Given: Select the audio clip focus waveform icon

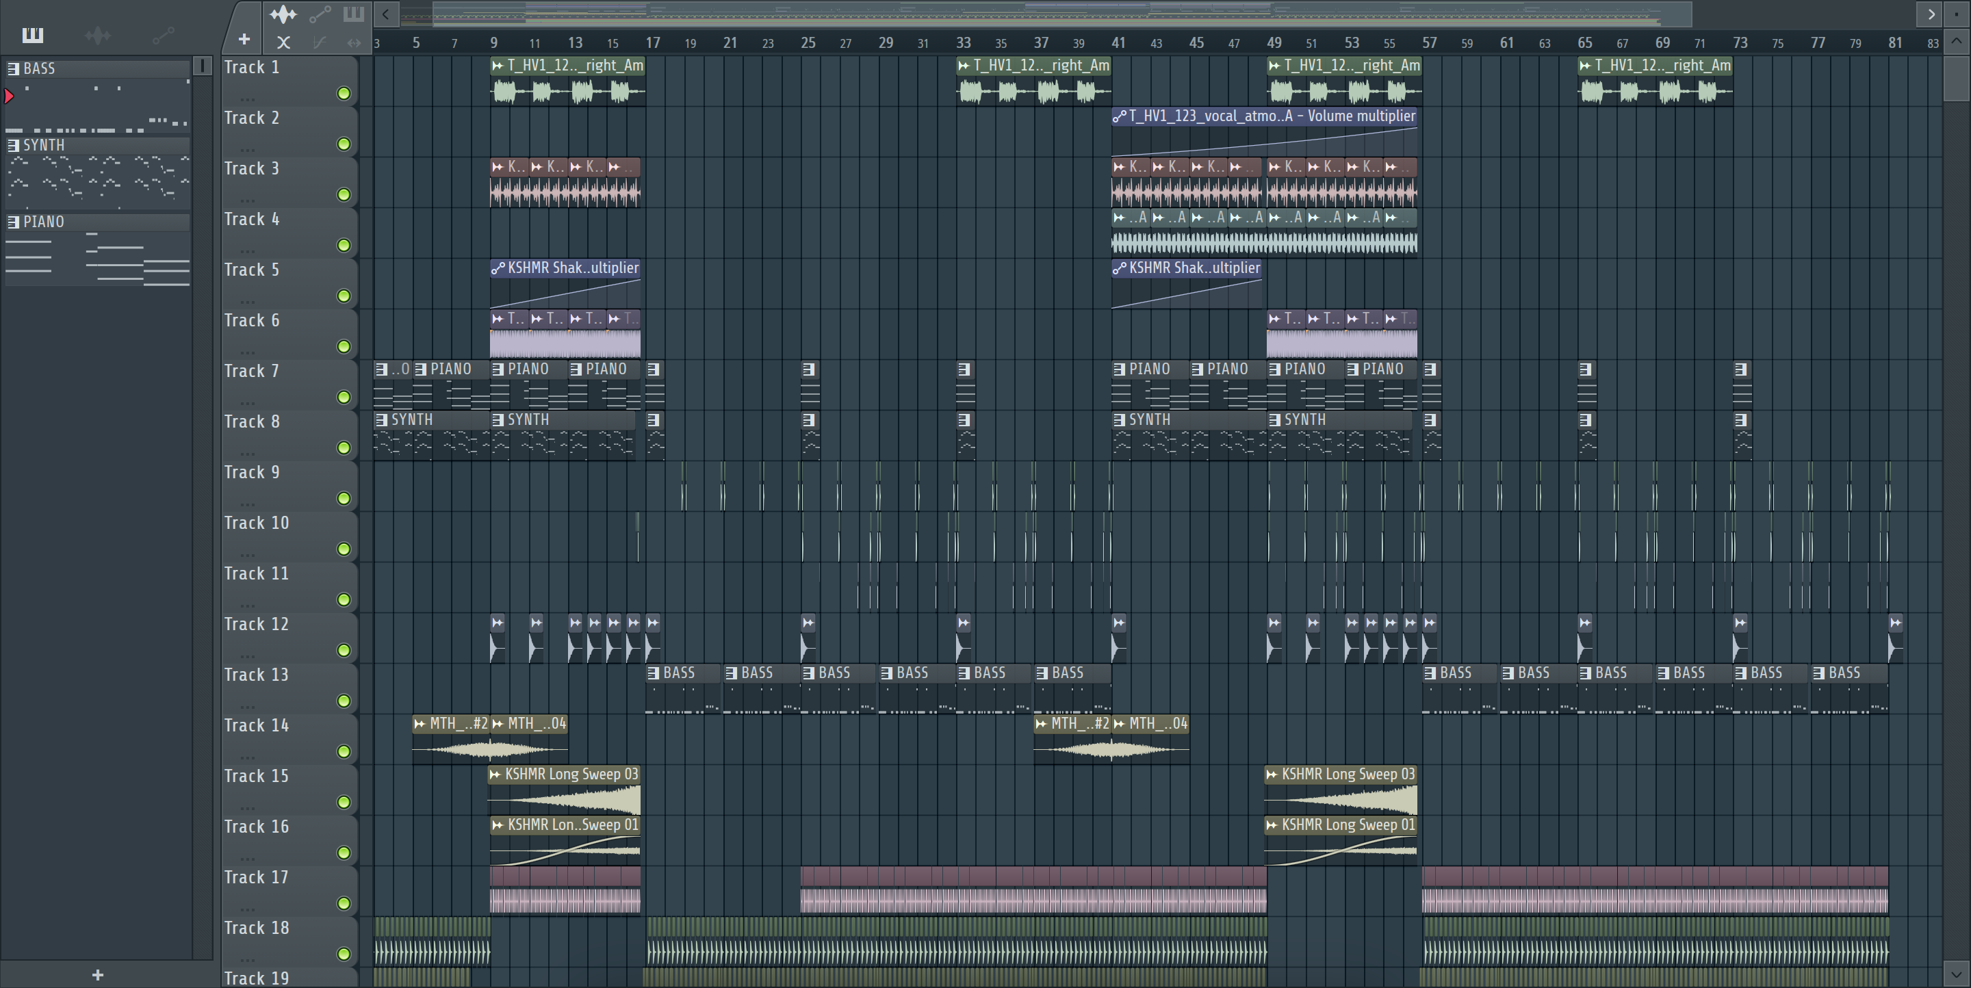Looking at the screenshot, I should (283, 14).
